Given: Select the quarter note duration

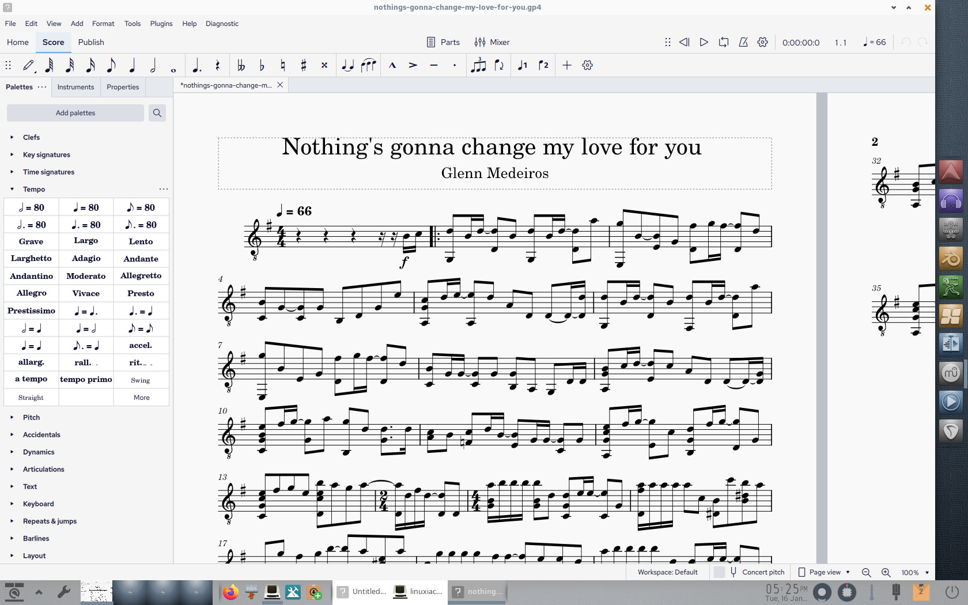Looking at the screenshot, I should (x=133, y=65).
